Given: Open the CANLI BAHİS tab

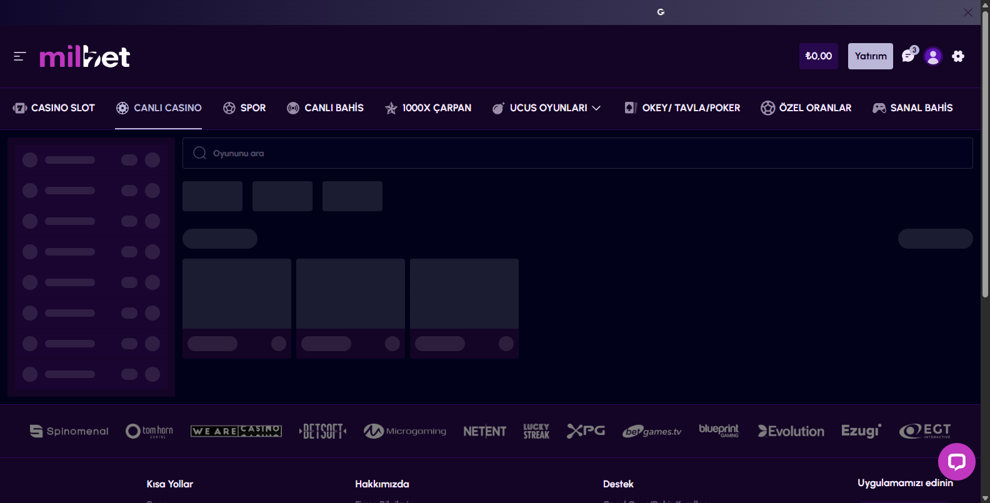Looking at the screenshot, I should tap(325, 108).
